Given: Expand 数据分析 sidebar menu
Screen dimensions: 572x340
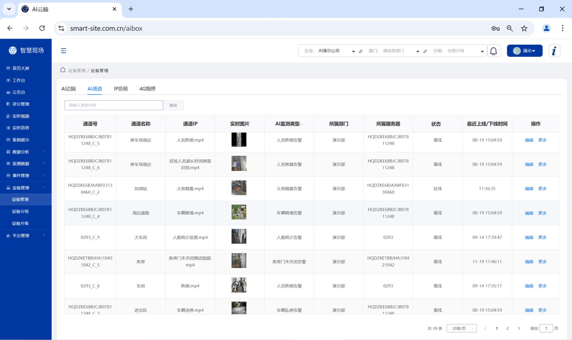Looking at the screenshot, I should [26, 152].
